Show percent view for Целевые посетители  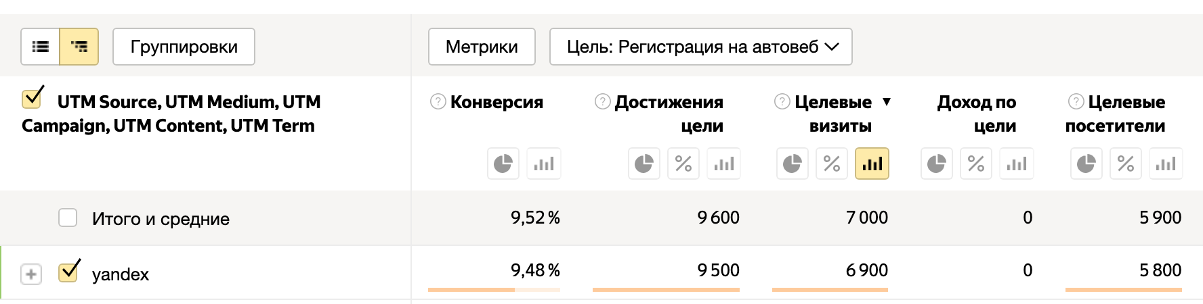pos(1126,163)
